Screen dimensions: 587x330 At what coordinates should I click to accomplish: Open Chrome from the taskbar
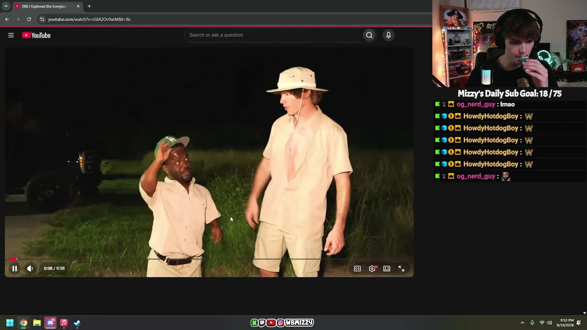tap(23, 323)
